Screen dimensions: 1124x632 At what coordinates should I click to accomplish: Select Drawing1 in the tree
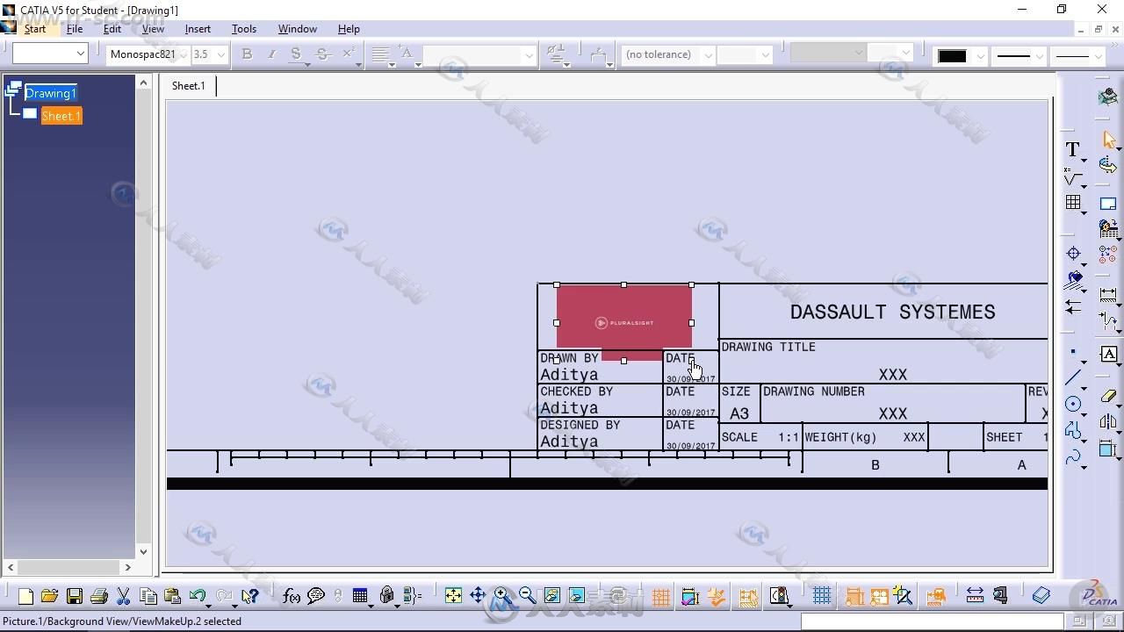51,93
